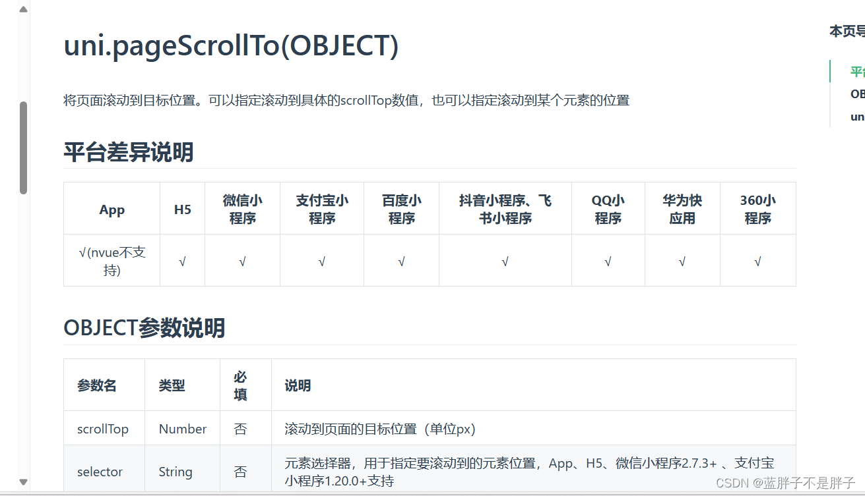Viewport: 865px width, 496px height.
Task: Click the checkmark under 百度小程序
Action: [x=402, y=262]
